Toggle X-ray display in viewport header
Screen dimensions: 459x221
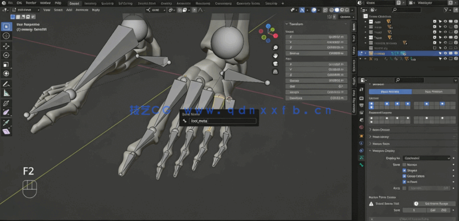click(325, 10)
